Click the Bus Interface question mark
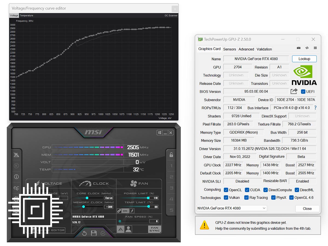The width and height of the screenshot is (328, 246). (315, 108)
